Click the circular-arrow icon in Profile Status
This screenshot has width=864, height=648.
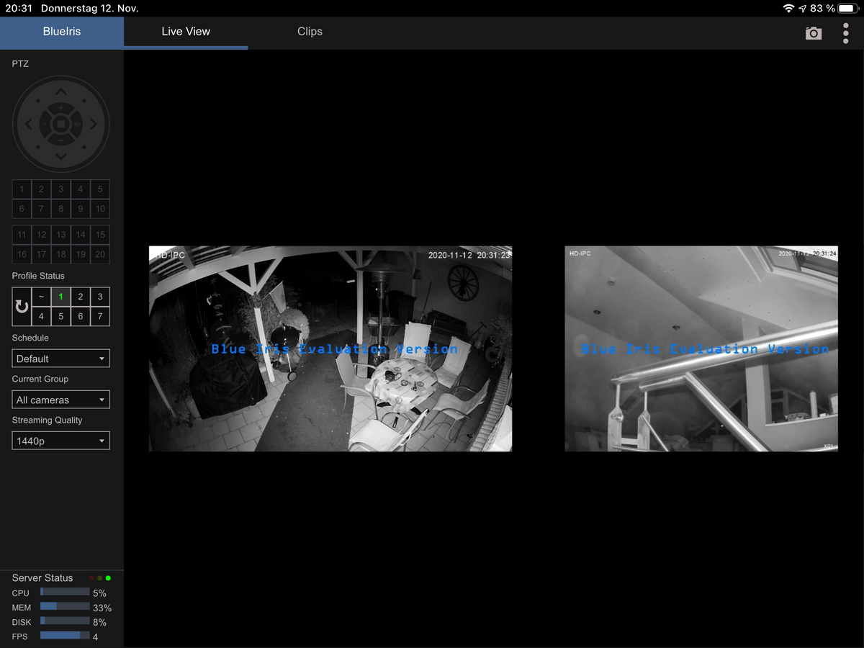(x=22, y=307)
